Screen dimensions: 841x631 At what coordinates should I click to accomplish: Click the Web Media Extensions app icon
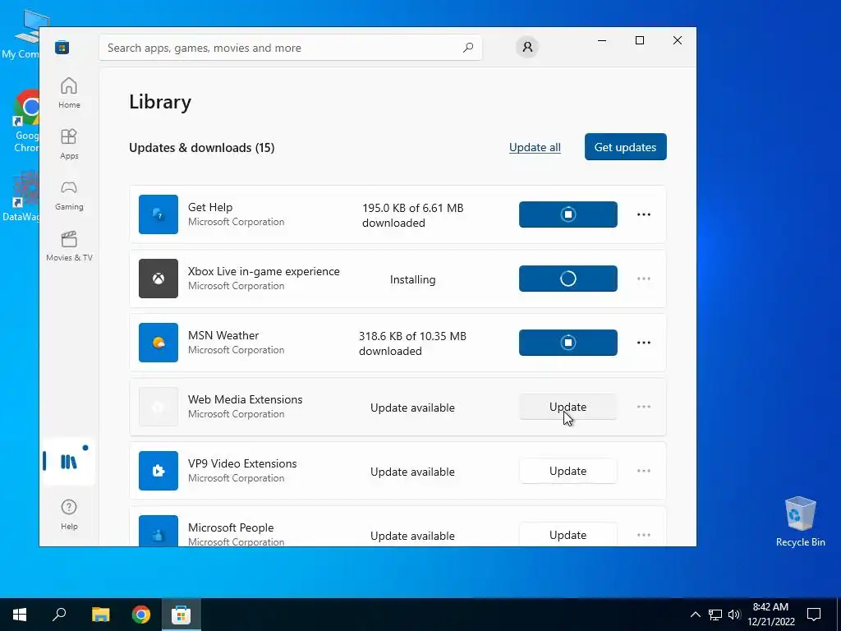159,407
